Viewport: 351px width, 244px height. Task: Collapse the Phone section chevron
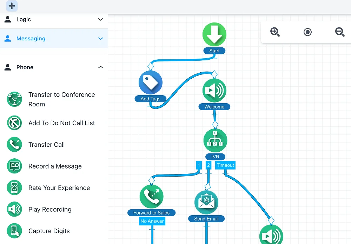click(x=101, y=67)
